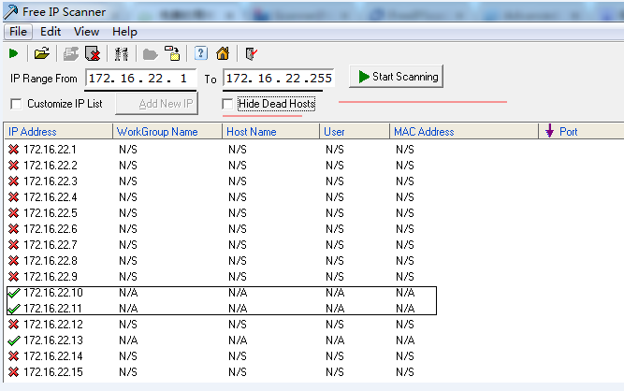The width and height of the screenshot is (624, 391).
Task: Sort by the MAC Address column header
Action: (464, 131)
